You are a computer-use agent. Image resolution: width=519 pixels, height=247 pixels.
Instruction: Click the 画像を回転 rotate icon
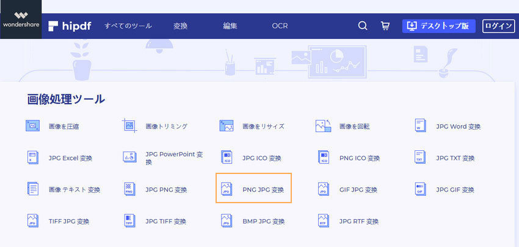coord(323,126)
